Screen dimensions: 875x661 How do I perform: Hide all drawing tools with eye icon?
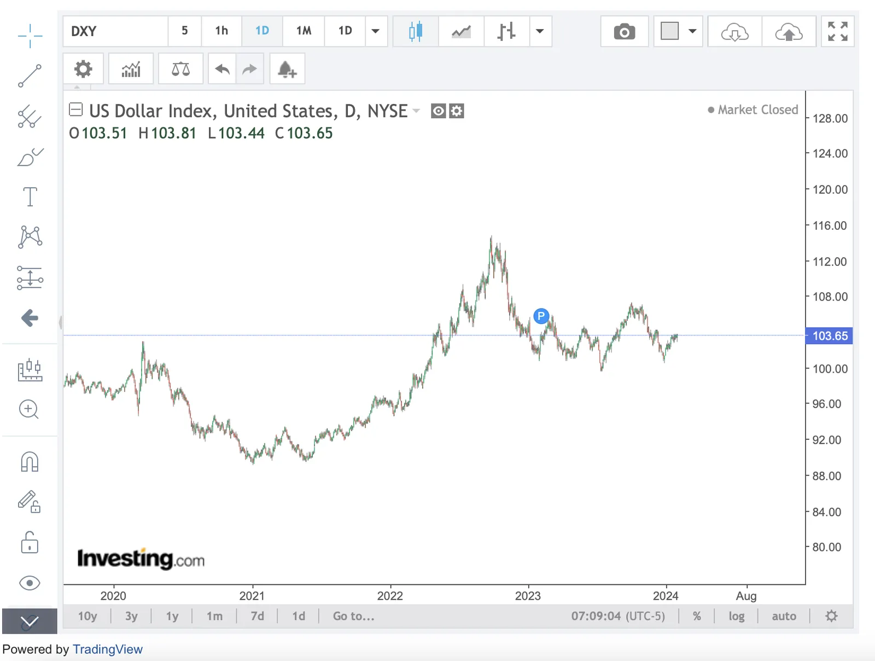(x=30, y=583)
